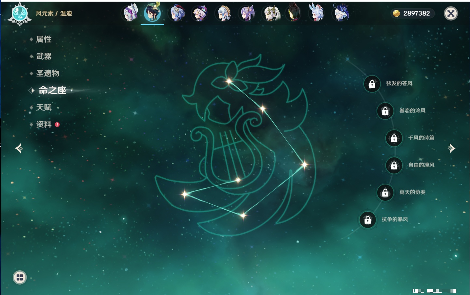The image size is (470, 295).
Task: Go to previous character with left arrow
Action: coord(19,148)
